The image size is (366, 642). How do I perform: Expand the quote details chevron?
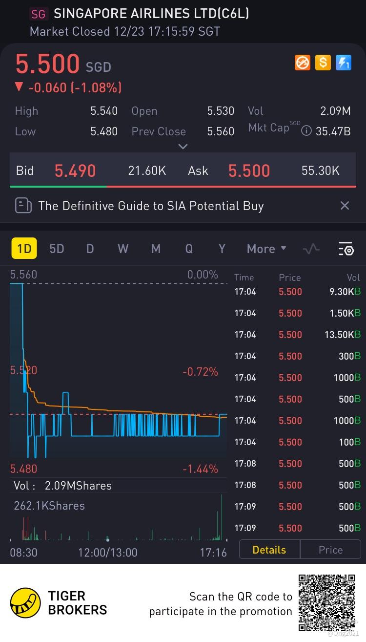click(183, 146)
